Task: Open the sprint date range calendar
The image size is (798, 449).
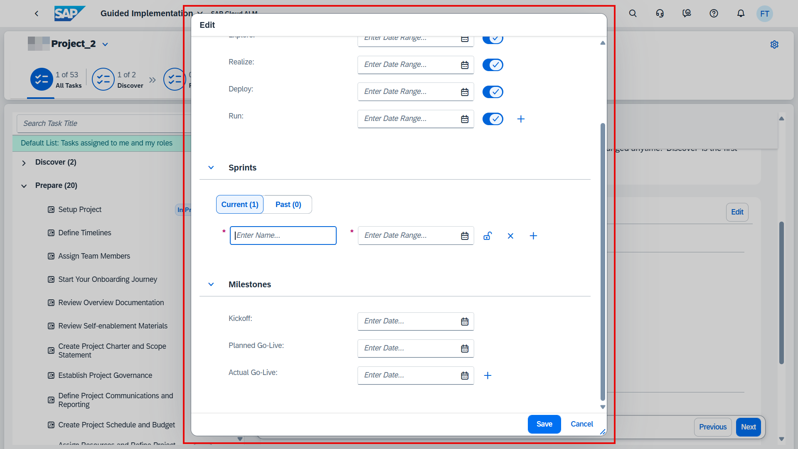Action: click(465, 236)
